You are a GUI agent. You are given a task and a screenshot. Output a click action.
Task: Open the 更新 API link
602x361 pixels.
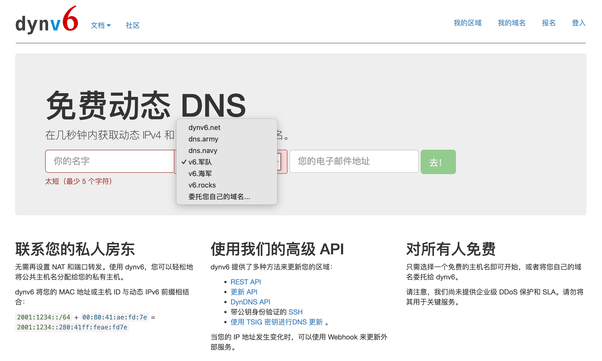[x=244, y=292]
